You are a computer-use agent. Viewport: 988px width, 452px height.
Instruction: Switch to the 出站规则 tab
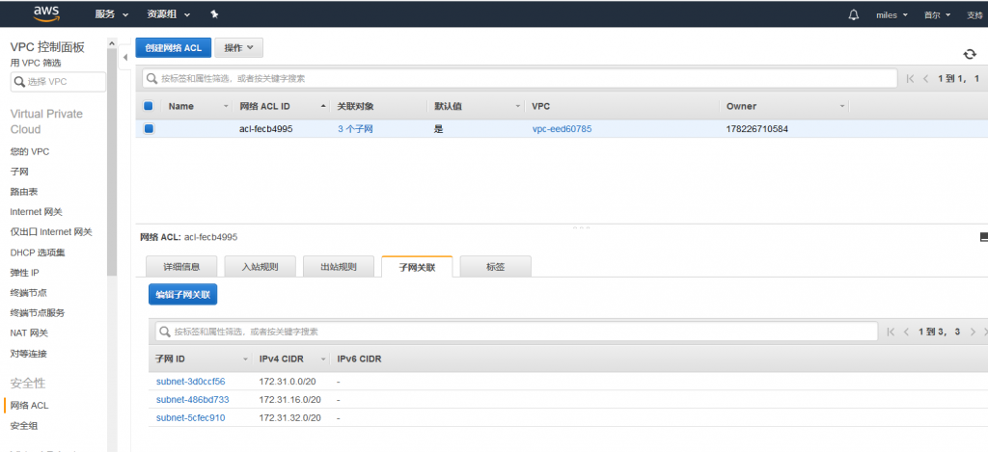pos(338,267)
